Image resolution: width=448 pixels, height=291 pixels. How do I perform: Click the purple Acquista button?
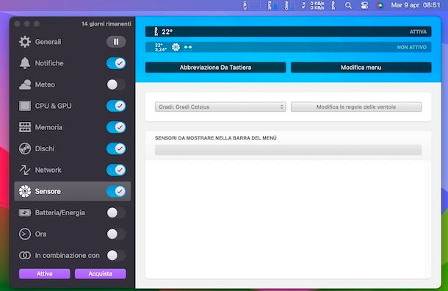click(x=101, y=273)
